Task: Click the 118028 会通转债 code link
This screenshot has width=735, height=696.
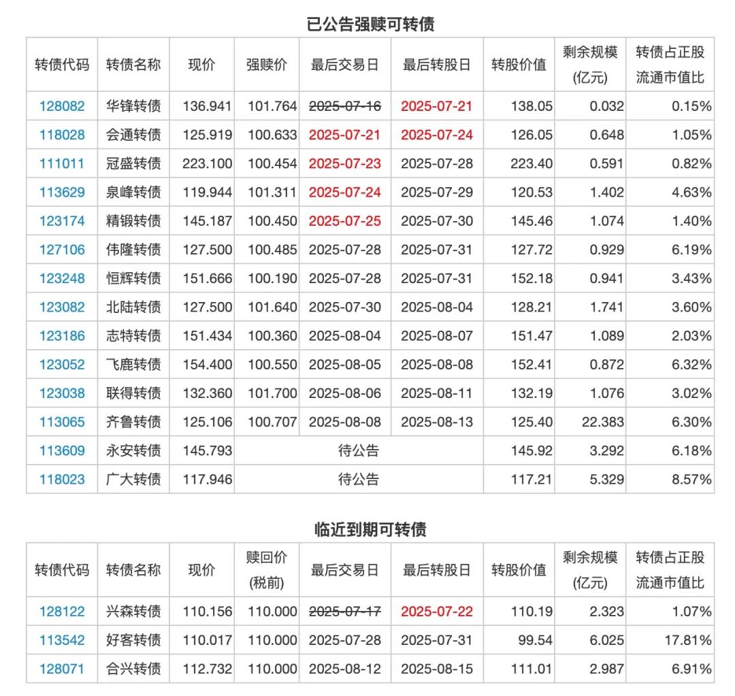Action: (x=62, y=135)
